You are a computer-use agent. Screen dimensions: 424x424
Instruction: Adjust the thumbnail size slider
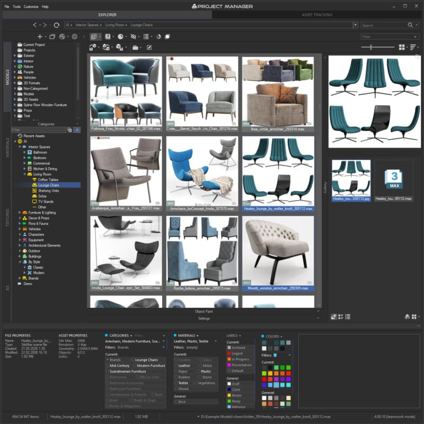pyautogui.click(x=371, y=47)
